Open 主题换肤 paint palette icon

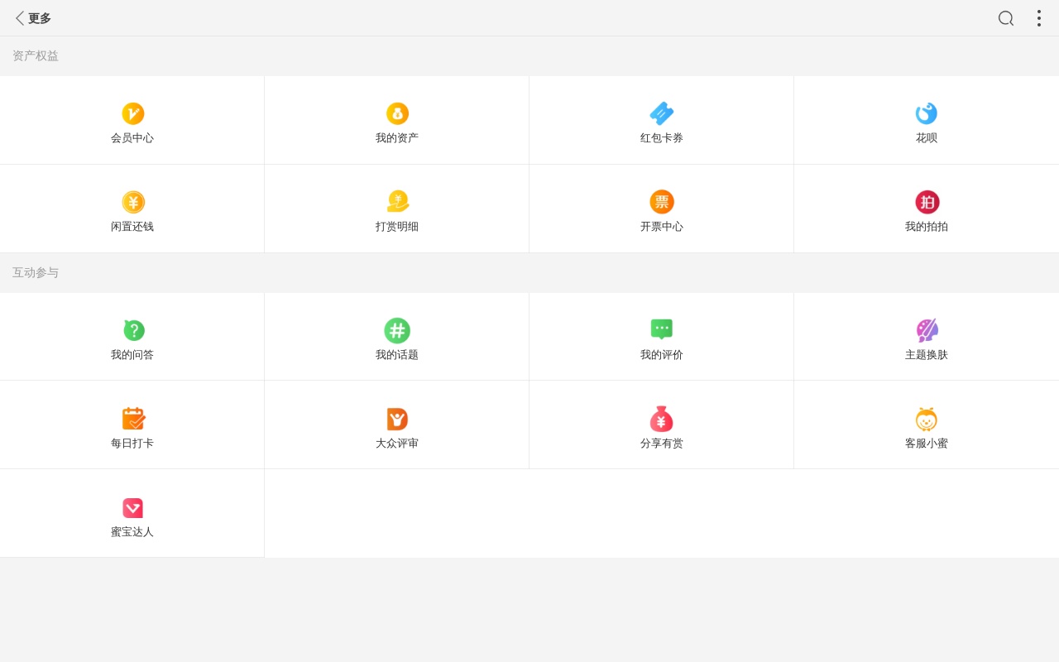click(x=927, y=330)
